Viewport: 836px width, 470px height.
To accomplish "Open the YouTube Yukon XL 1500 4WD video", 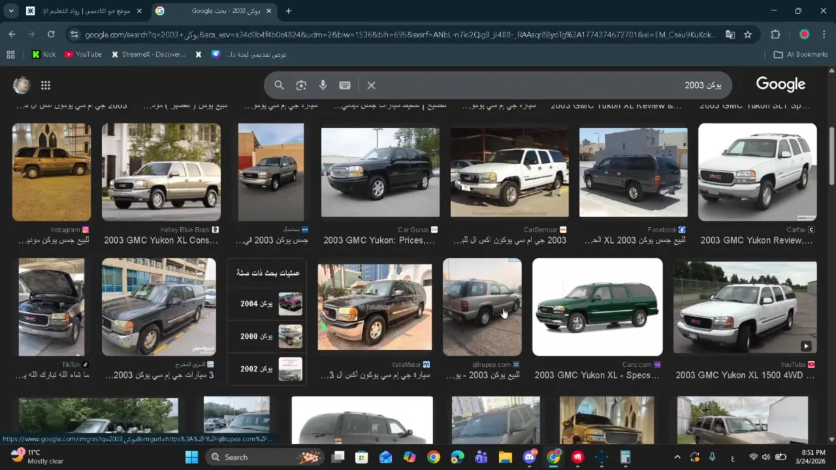I will 745,307.
